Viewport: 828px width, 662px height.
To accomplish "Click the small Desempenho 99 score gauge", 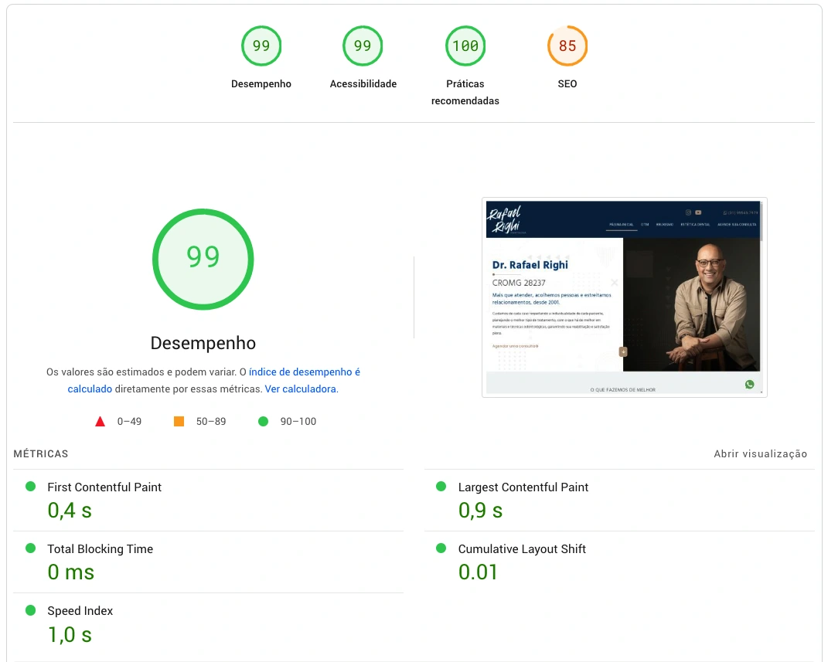I will click(x=261, y=46).
